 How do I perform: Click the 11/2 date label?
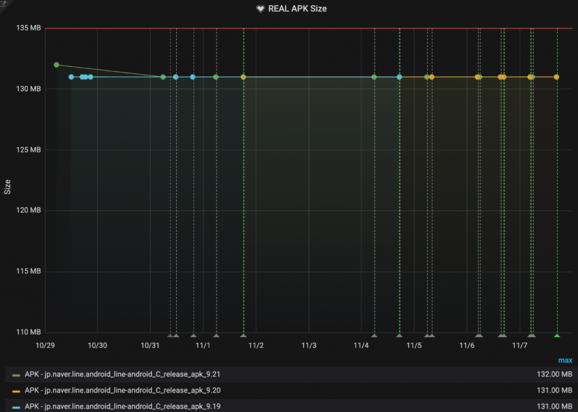click(x=256, y=345)
